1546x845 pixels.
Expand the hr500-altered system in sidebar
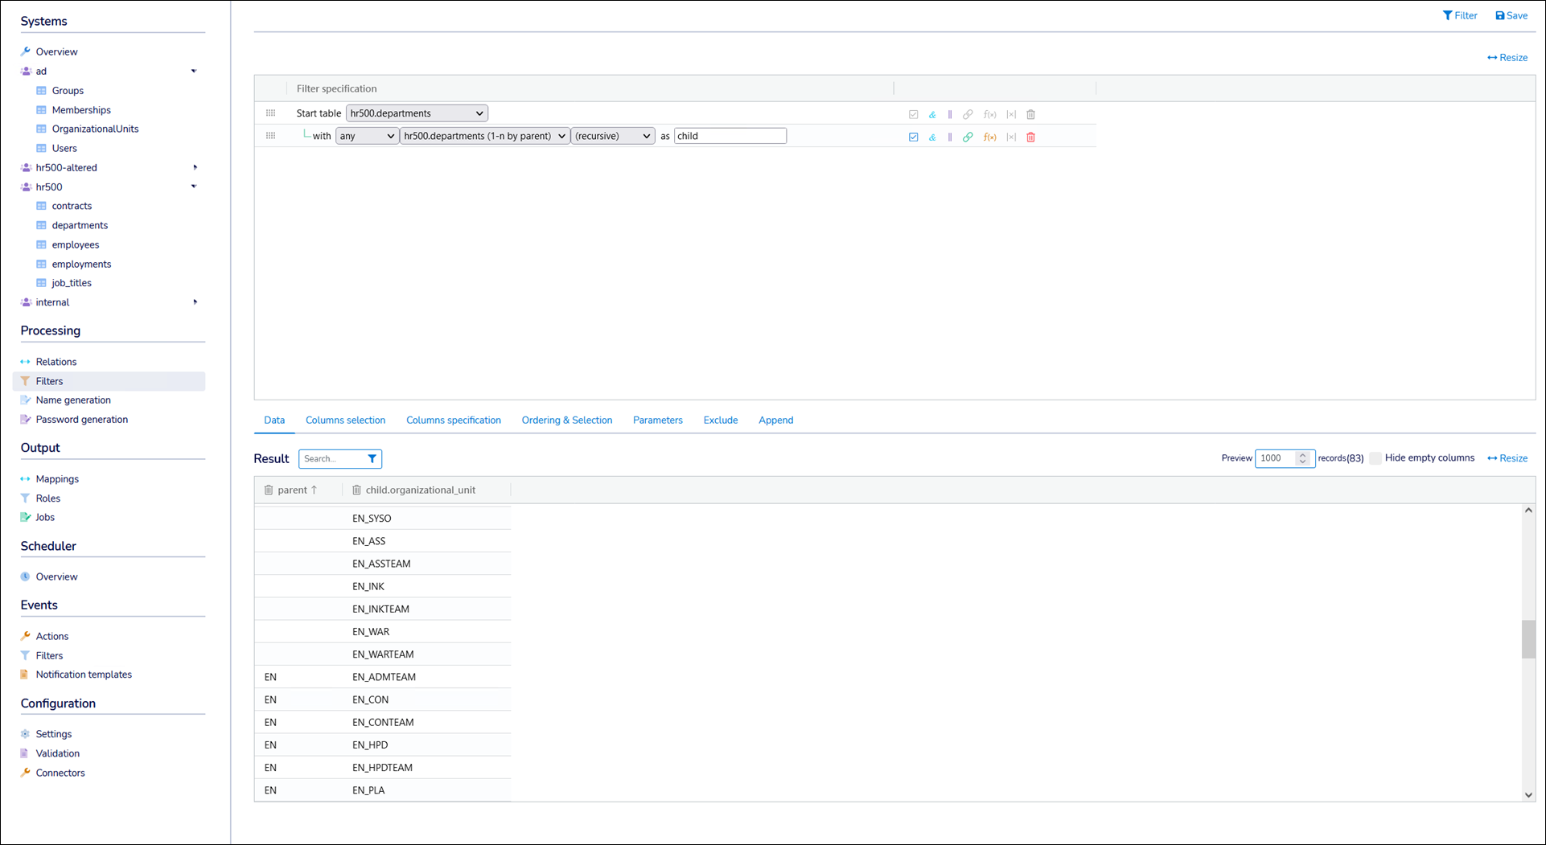[195, 167]
